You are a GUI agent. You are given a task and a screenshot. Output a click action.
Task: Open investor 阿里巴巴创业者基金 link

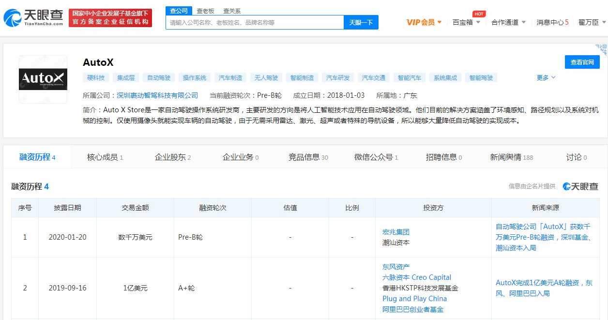point(413,309)
